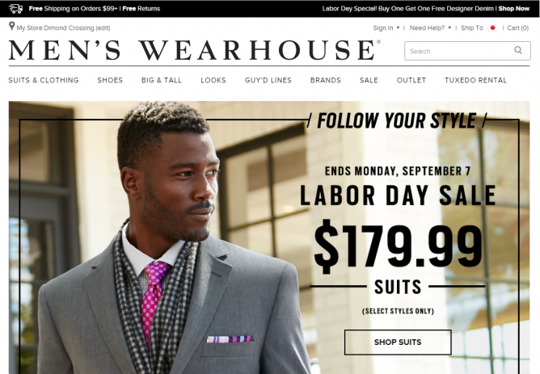Click into the Search input field

pyautogui.click(x=460, y=51)
